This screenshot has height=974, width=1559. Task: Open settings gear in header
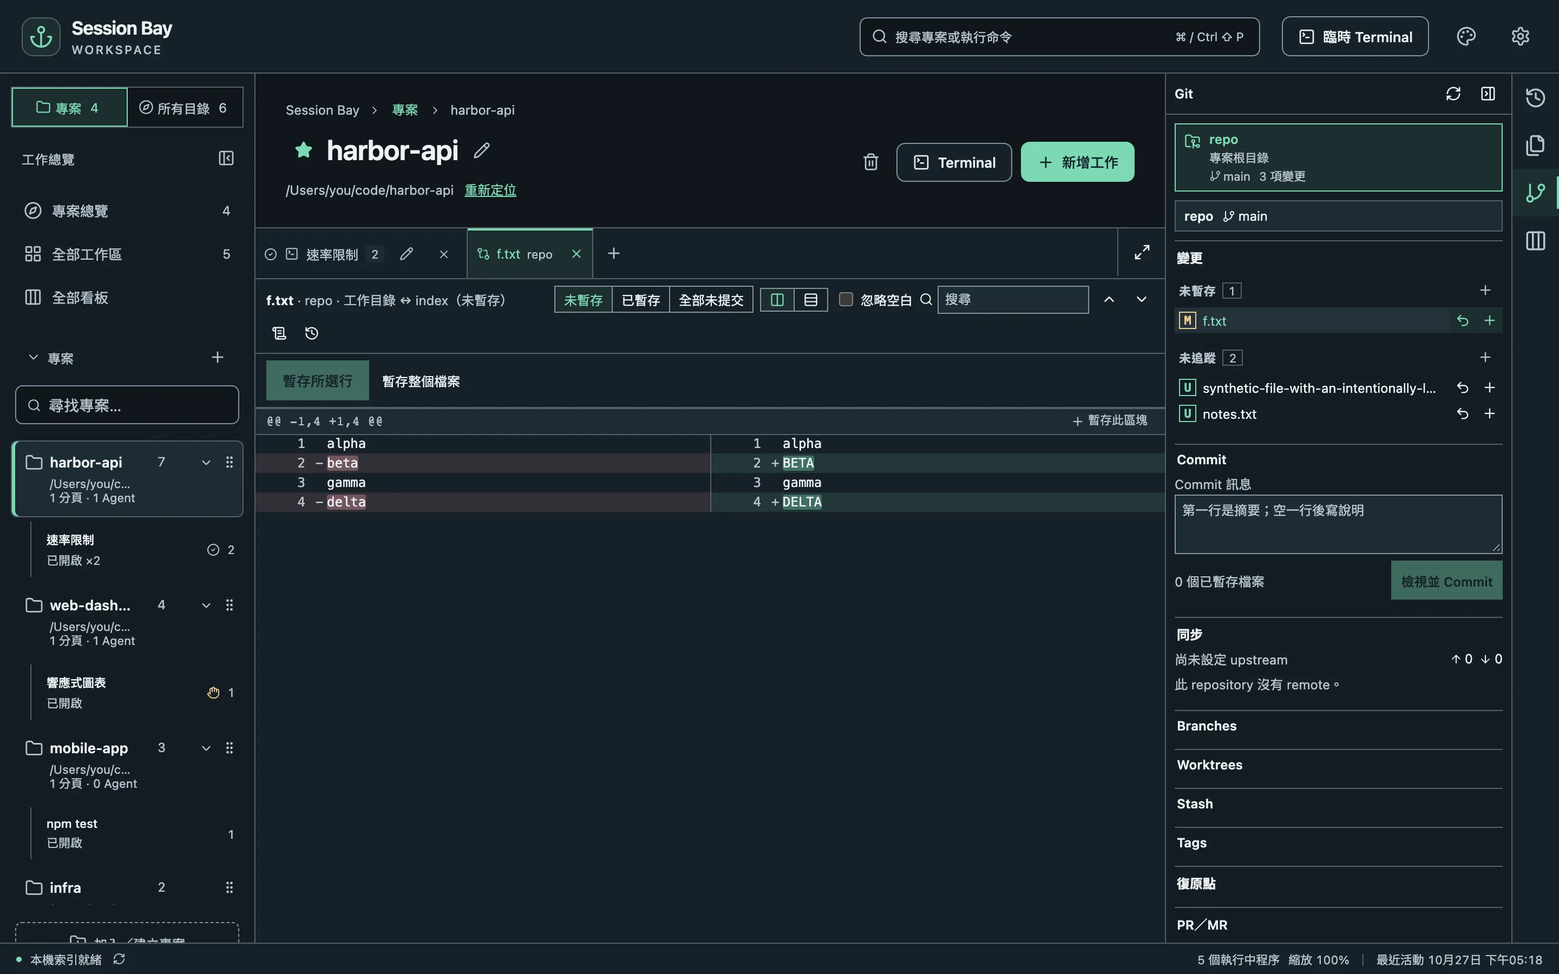pyautogui.click(x=1519, y=37)
